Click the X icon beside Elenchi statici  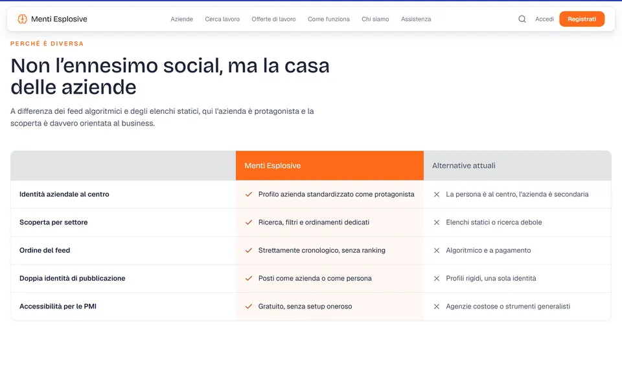[x=436, y=222]
